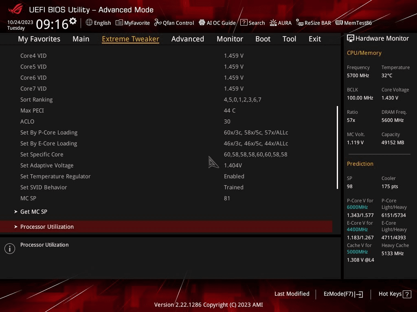Screen dimensions: 417x312
Task: Select the MC SP row
Action: click(166, 198)
